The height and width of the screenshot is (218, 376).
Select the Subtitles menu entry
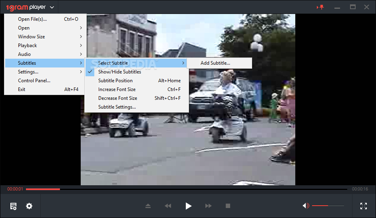tap(44, 63)
